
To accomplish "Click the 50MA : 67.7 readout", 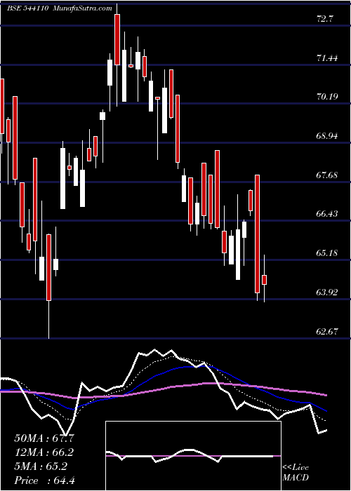I will (x=44, y=438).
